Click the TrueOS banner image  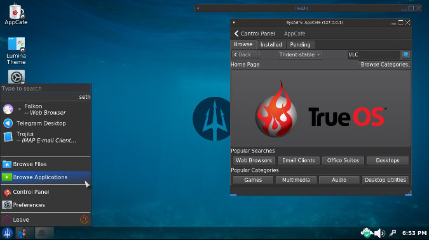click(321, 108)
